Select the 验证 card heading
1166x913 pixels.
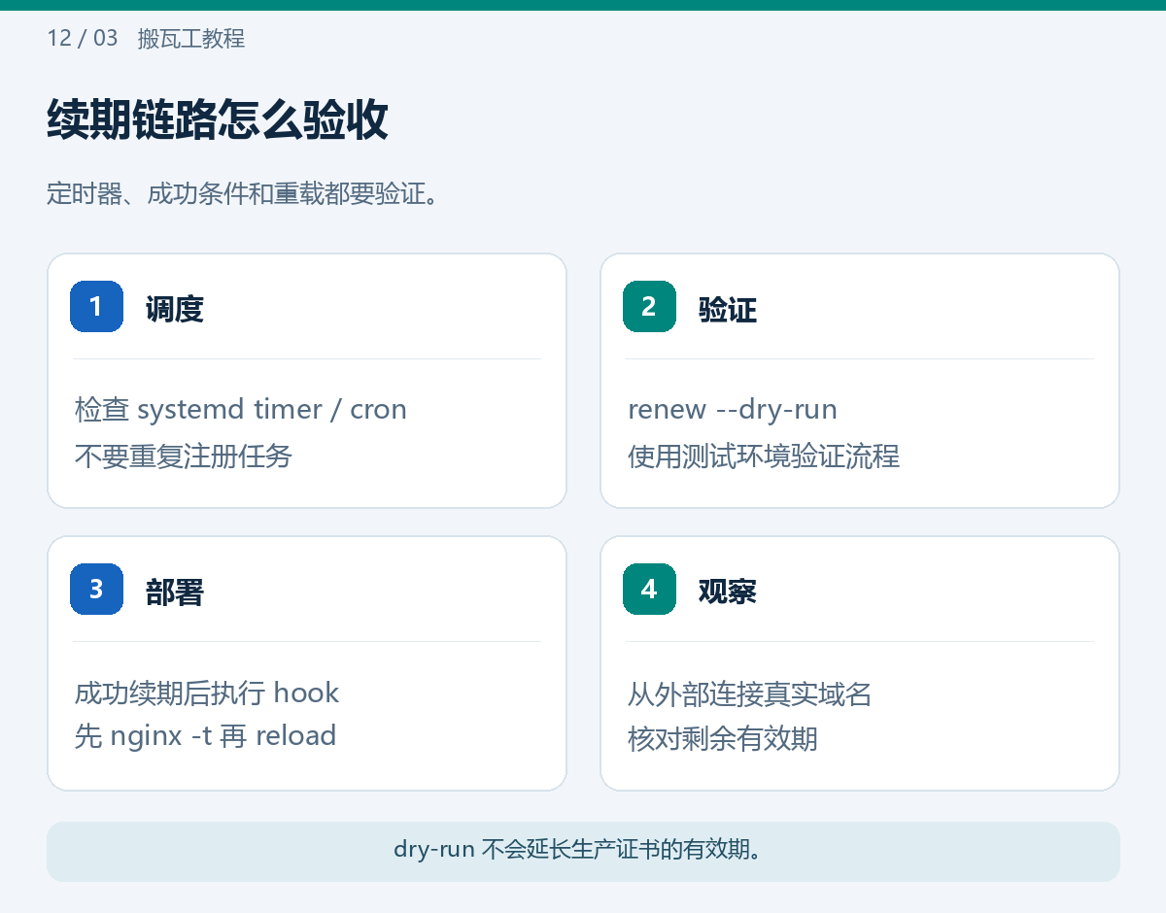(728, 310)
